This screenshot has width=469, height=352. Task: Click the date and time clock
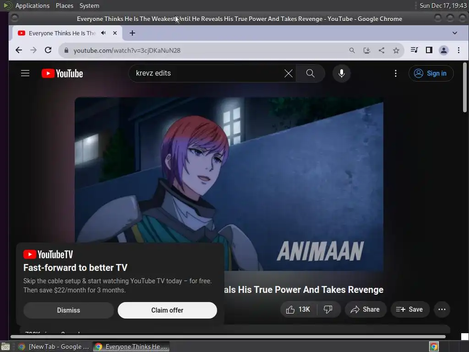[443, 5]
